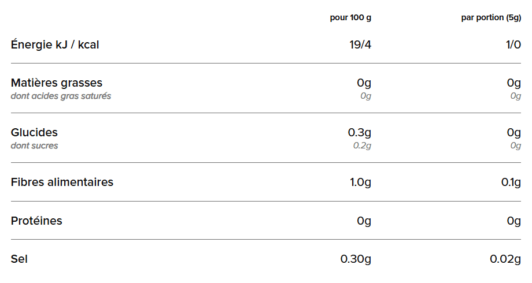Click the 0.02g salt per portion value
Screen dimensions: 532x283
pyautogui.click(x=505, y=259)
